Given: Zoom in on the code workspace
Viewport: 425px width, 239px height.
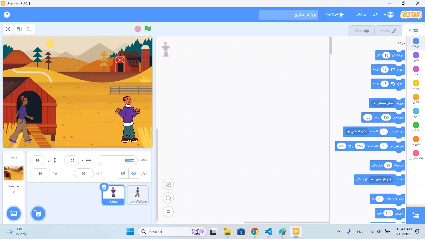Looking at the screenshot, I should click(x=168, y=185).
